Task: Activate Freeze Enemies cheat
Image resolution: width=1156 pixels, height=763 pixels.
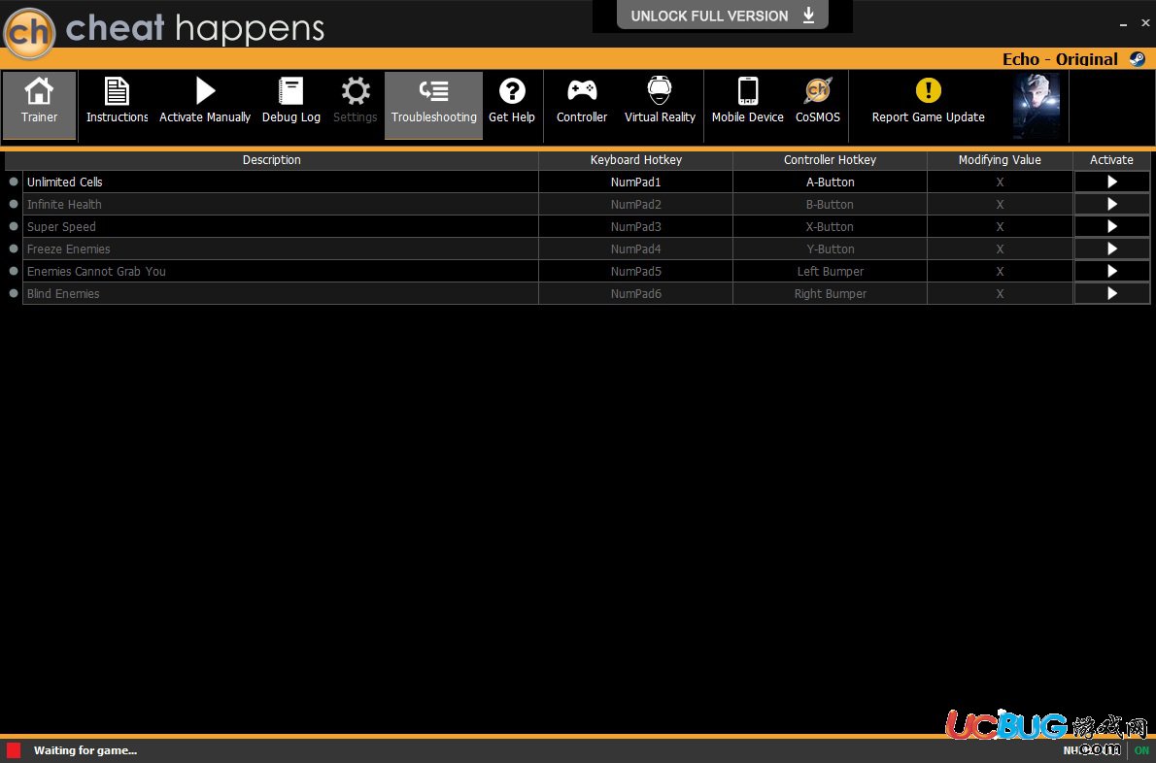Action: [x=1111, y=249]
